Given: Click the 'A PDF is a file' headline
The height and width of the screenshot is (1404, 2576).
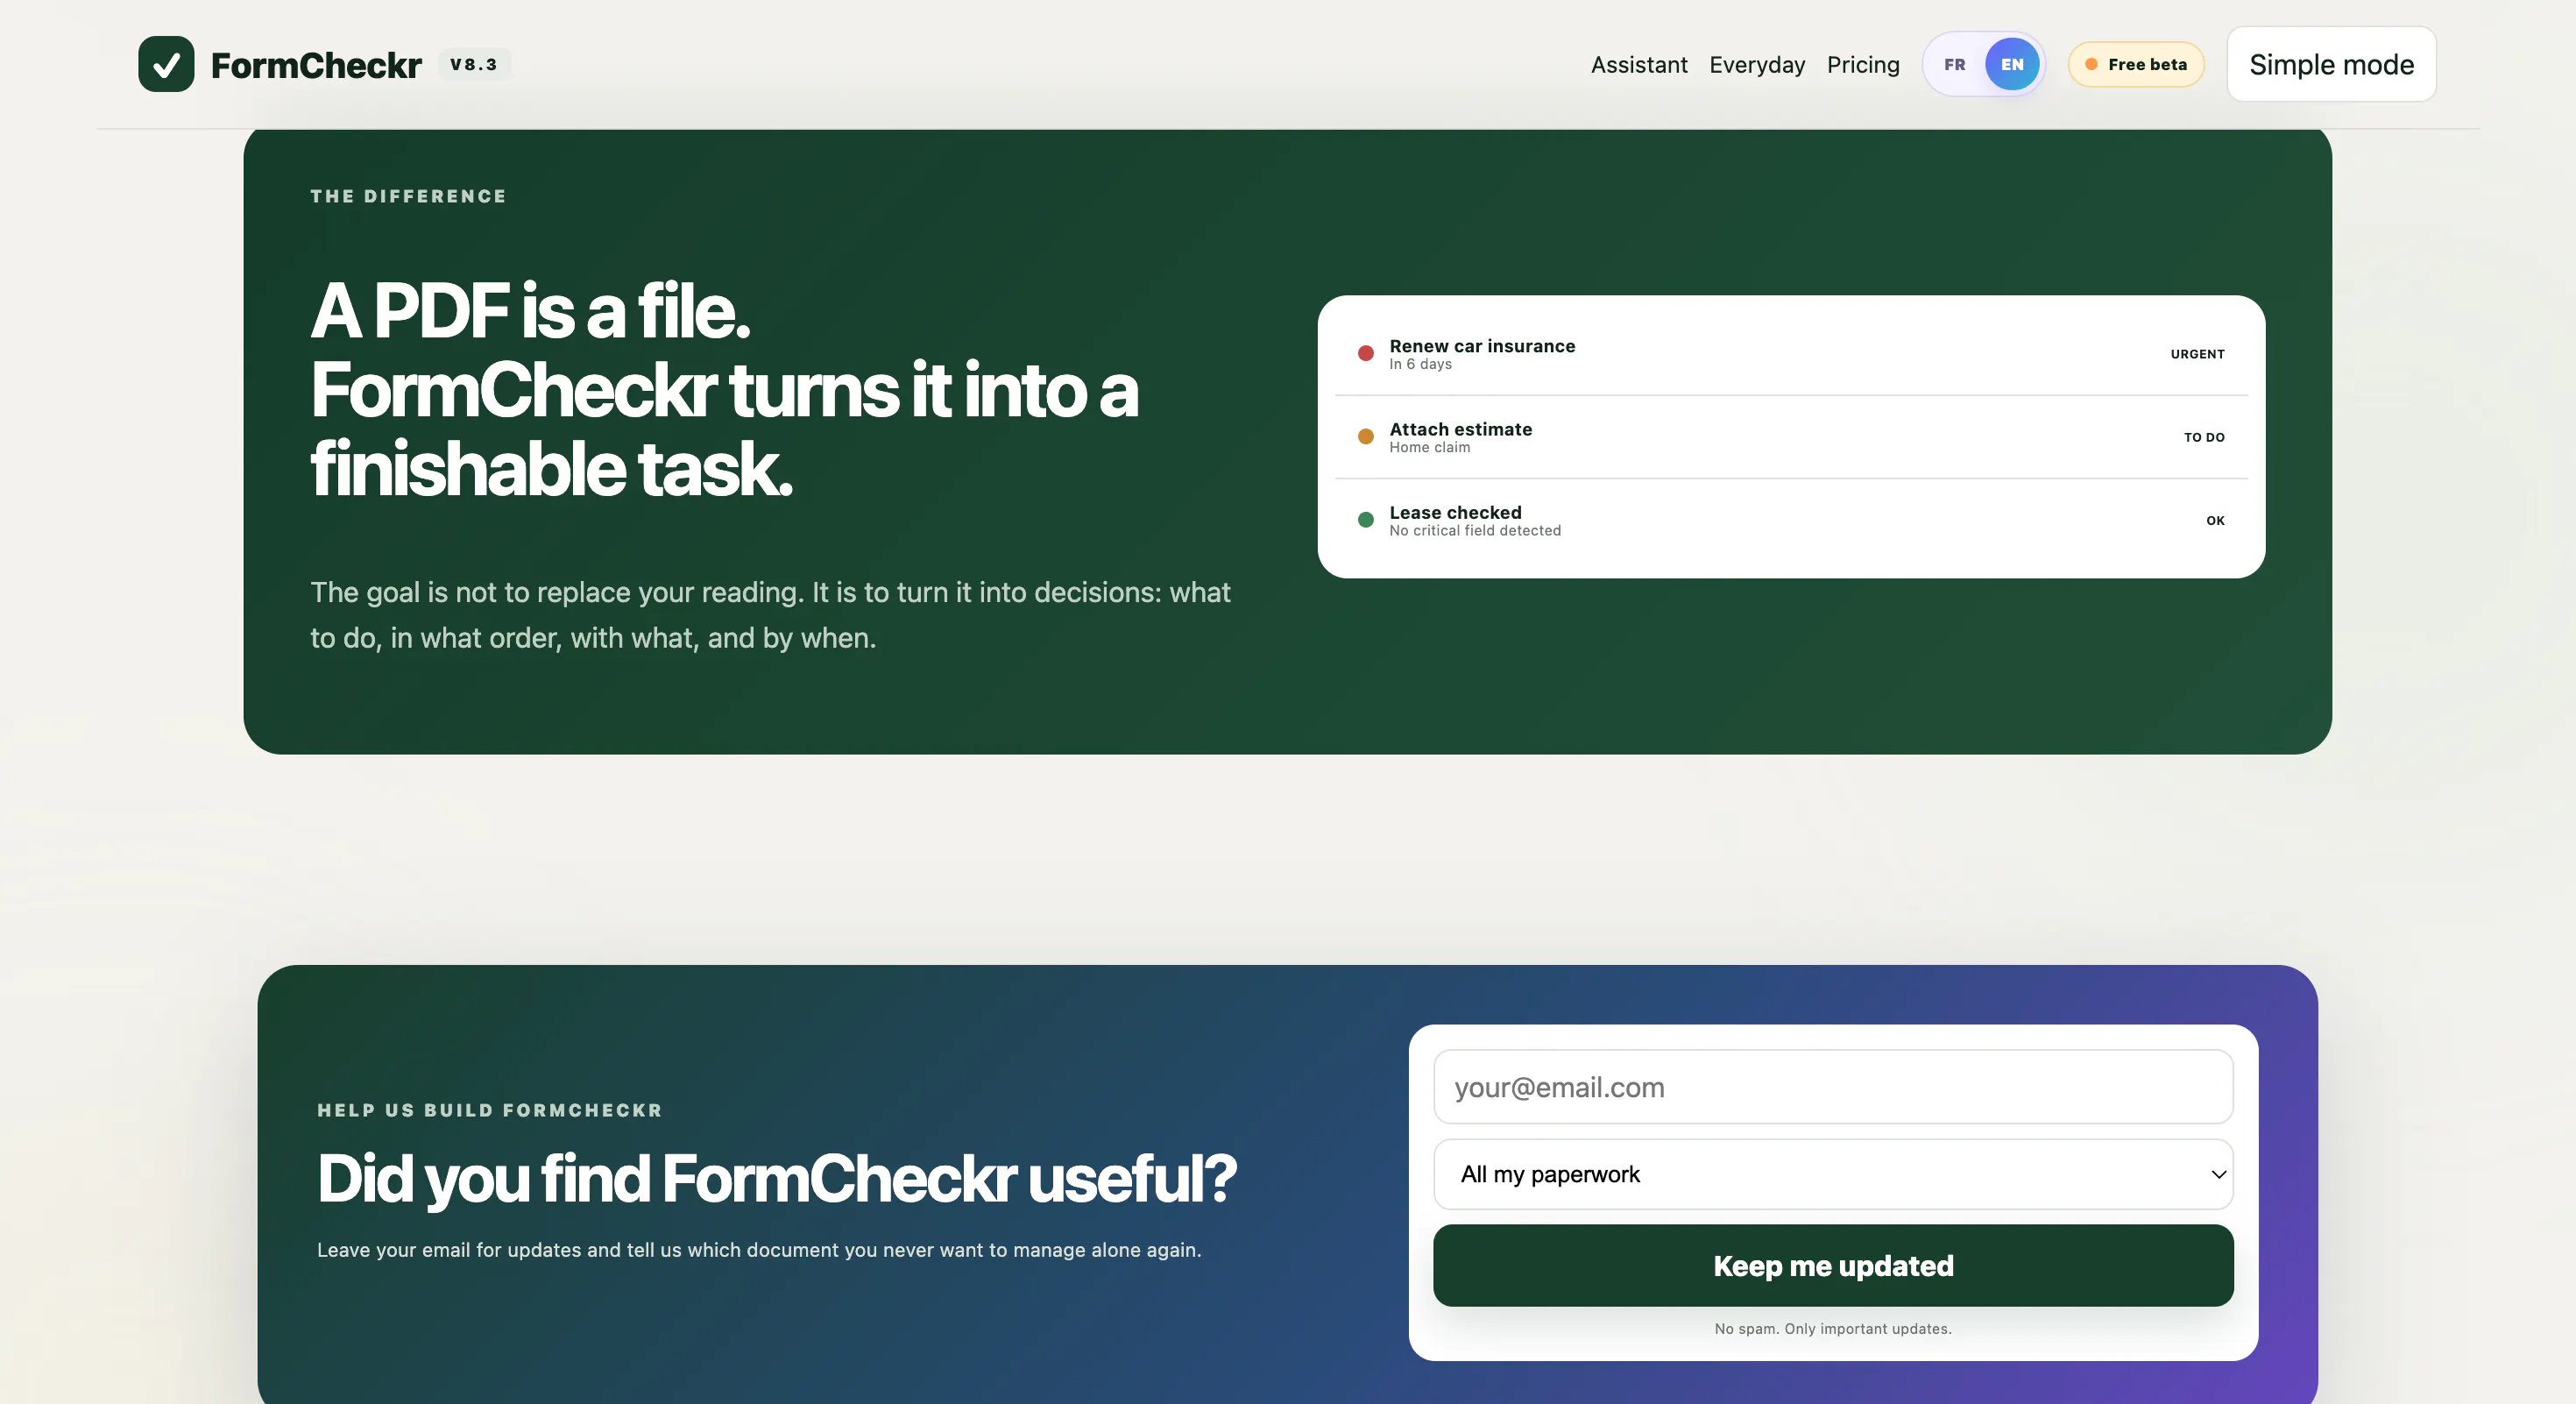Looking at the screenshot, I should click(529, 311).
